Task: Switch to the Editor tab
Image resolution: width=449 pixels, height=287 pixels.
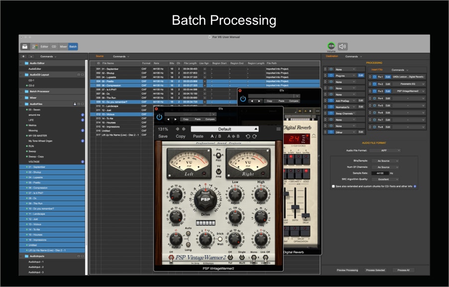Action: pos(44,46)
